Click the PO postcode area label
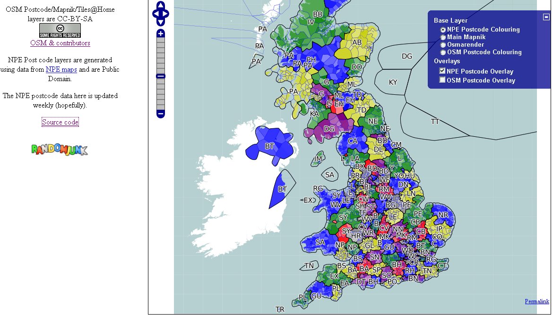The height and width of the screenshot is (316, 553). 392,281
